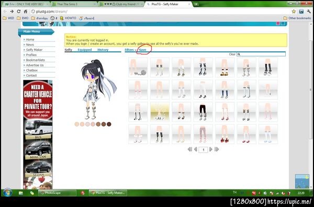Click the taskbar clock showing 22:20

301,193
